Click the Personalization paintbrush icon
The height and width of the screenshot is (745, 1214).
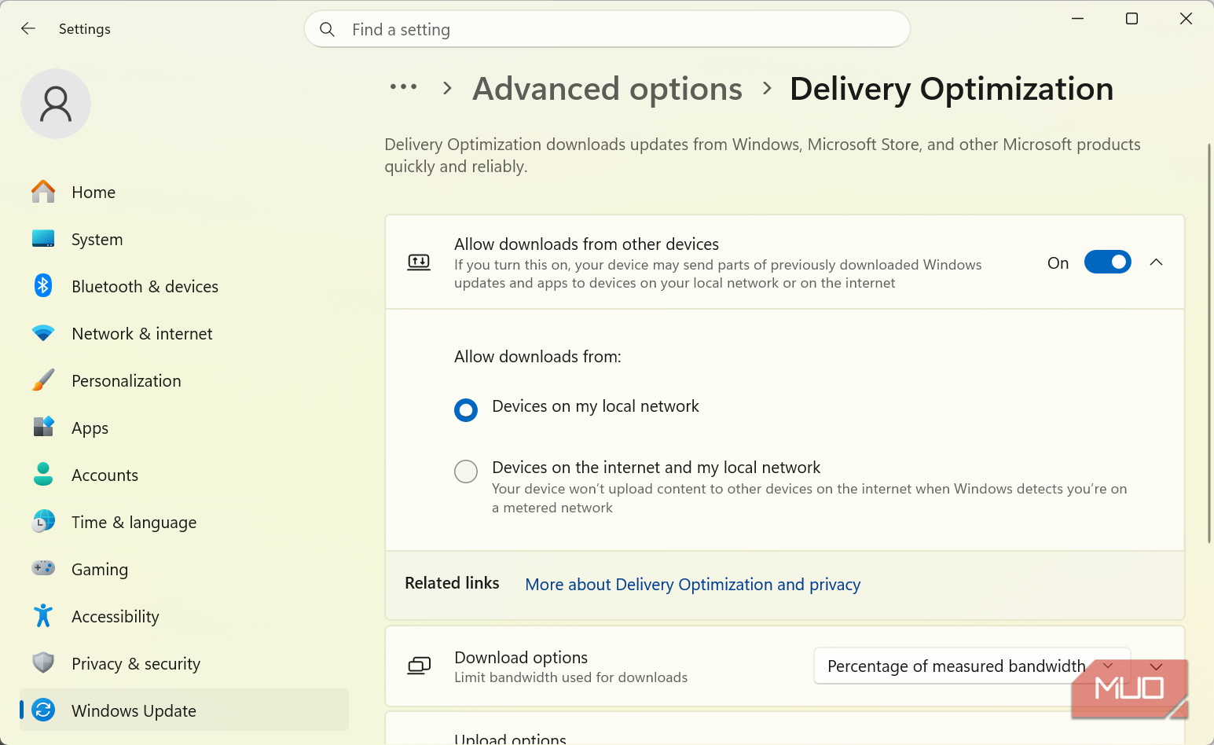pos(43,380)
